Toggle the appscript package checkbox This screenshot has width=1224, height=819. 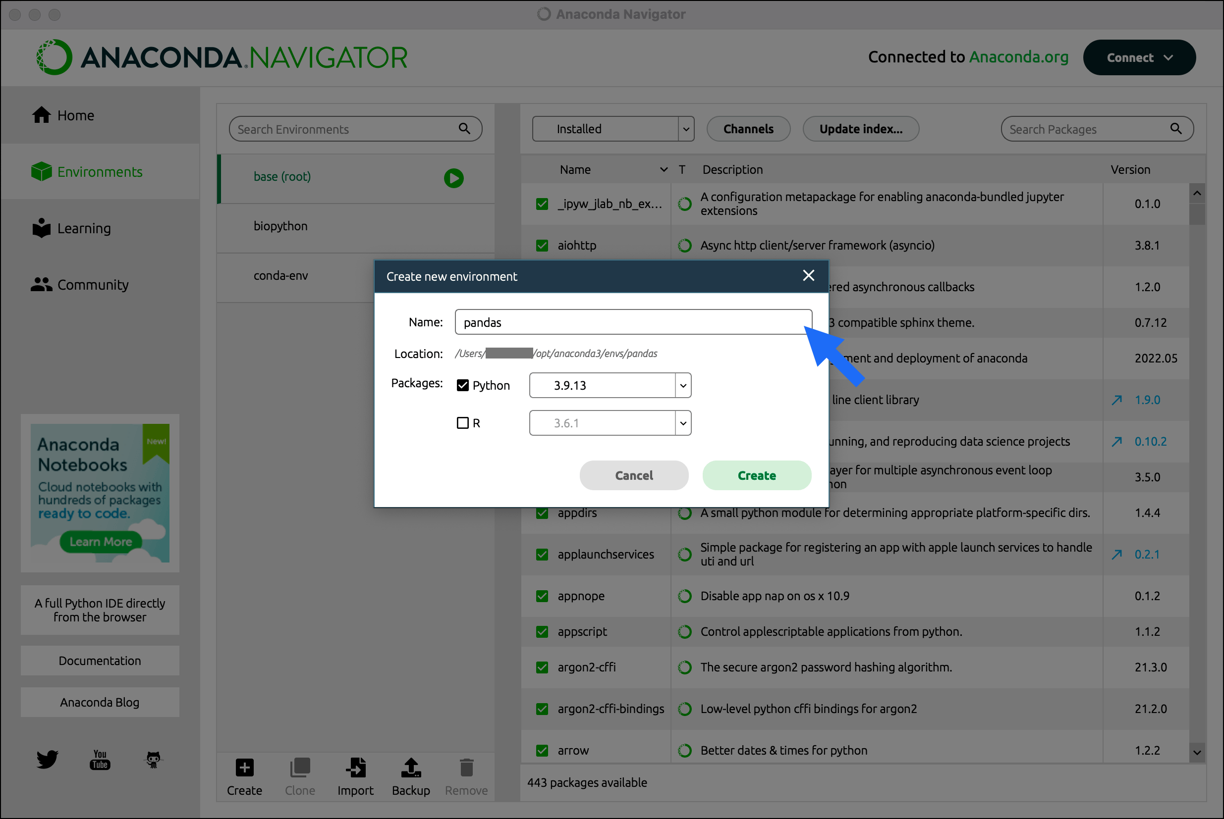[x=542, y=632]
